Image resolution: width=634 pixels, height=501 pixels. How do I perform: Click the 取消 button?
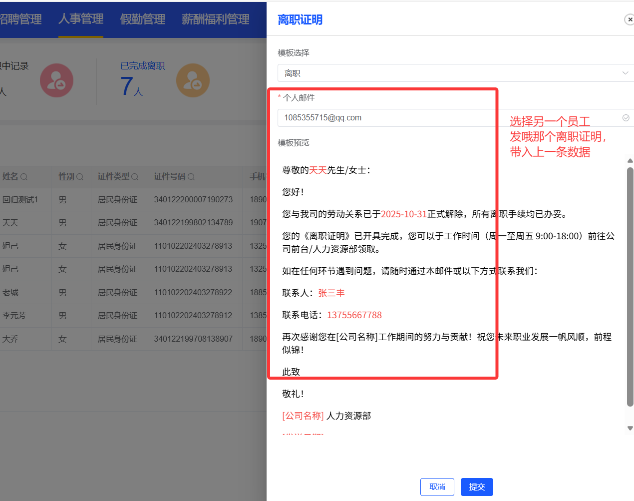pyautogui.click(x=437, y=487)
